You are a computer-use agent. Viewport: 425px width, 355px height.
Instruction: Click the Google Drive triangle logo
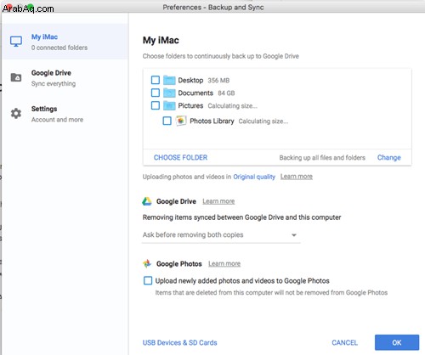pos(147,201)
